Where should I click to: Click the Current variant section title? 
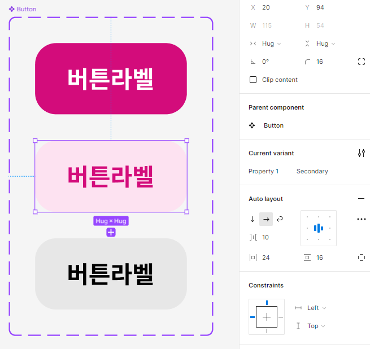coord(271,153)
